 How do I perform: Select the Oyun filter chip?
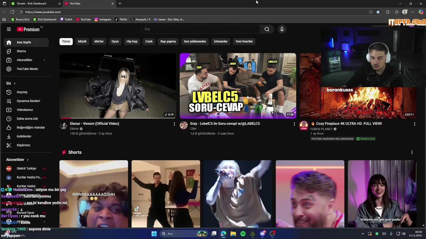point(115,41)
